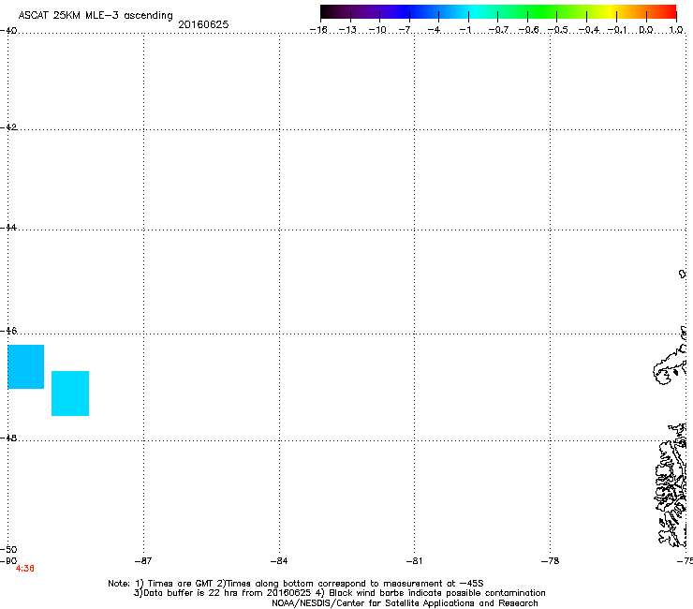Screen dimensions: 693x609
Task: Click the -10 color bar label
Action: pyautogui.click(x=377, y=30)
